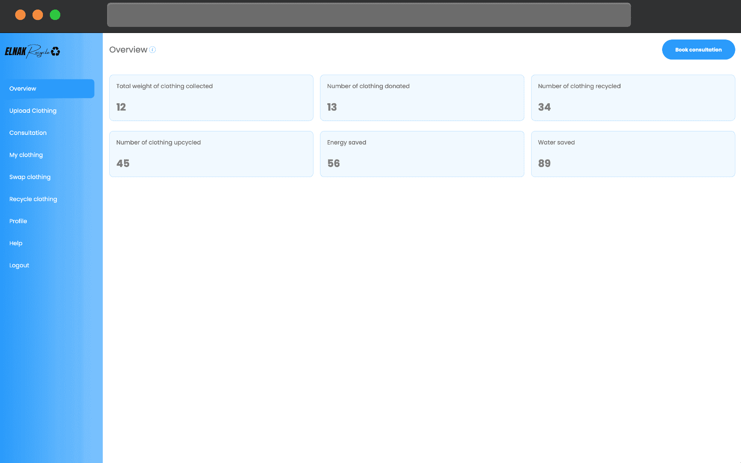Image resolution: width=741 pixels, height=463 pixels.
Task: Select Overview in the sidebar
Action: [x=23, y=89]
